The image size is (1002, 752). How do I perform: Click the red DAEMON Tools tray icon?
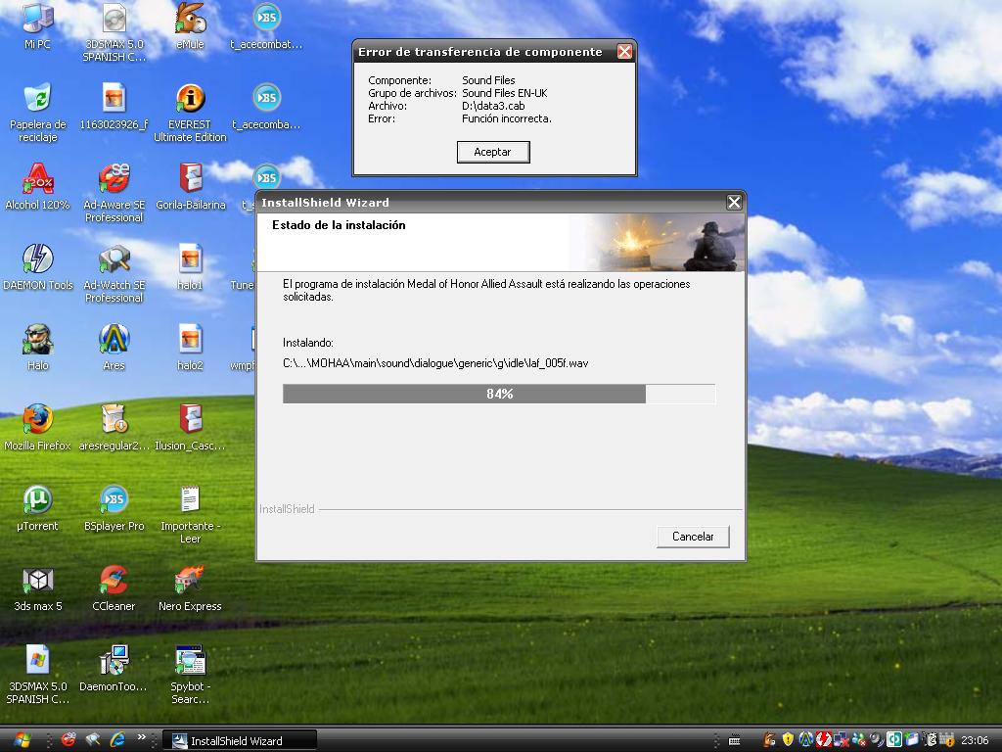coord(824,740)
